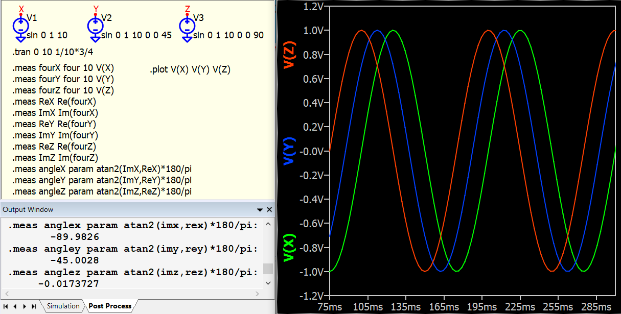Click the V3 reference designator label
621x314 pixels.
pos(198,18)
